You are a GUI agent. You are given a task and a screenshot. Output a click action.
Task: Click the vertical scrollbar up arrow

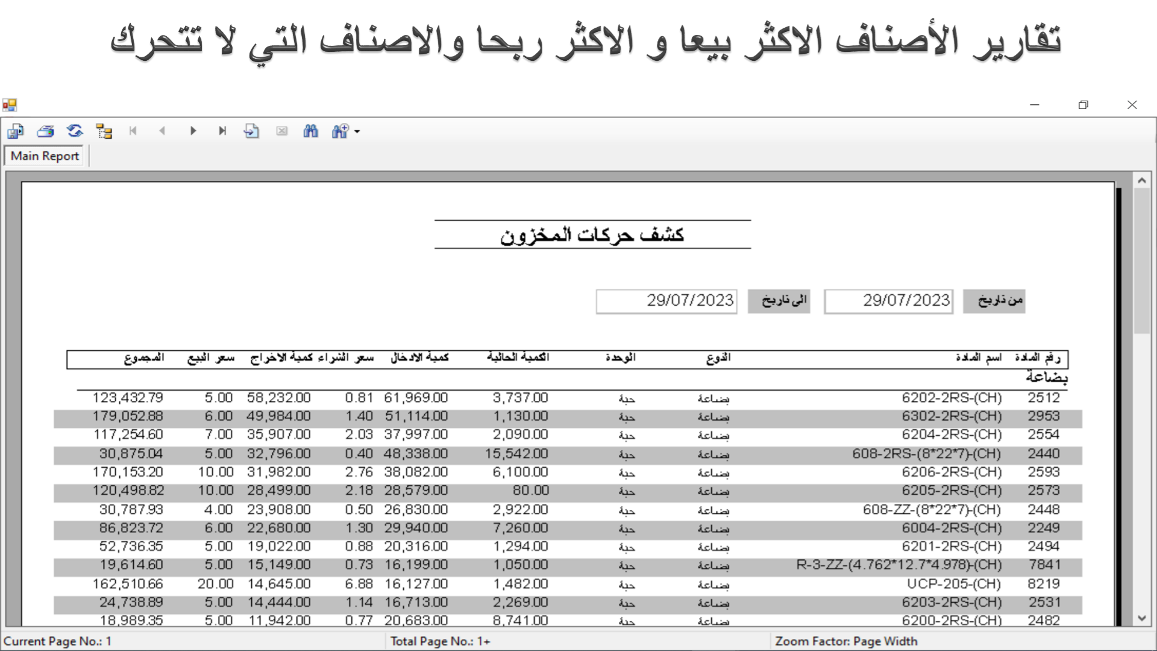click(1141, 180)
